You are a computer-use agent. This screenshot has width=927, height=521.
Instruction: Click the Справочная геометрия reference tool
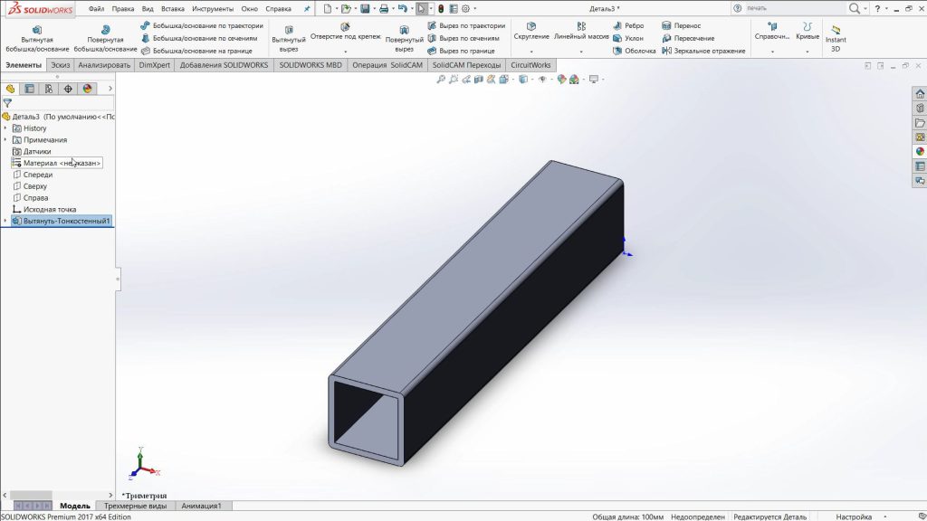(x=772, y=32)
